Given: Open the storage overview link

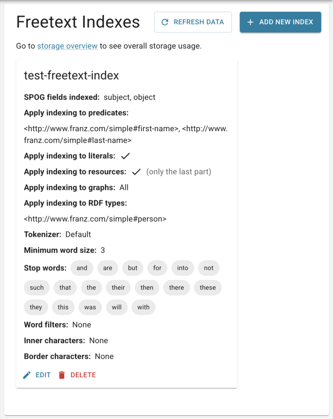Looking at the screenshot, I should (67, 46).
